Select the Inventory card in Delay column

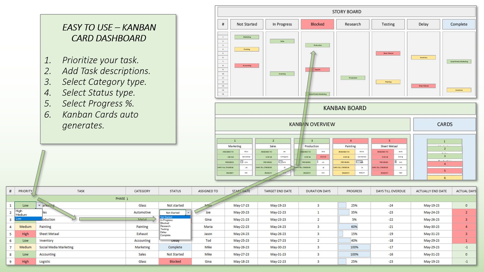pos(423,57)
